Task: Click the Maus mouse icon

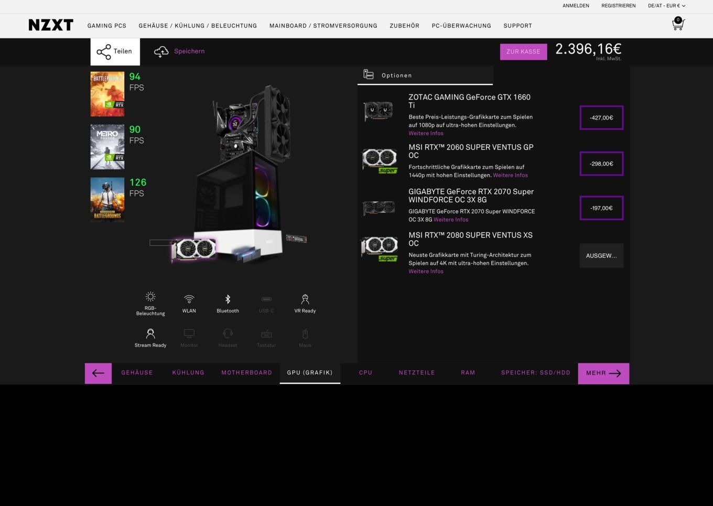Action: (305, 333)
